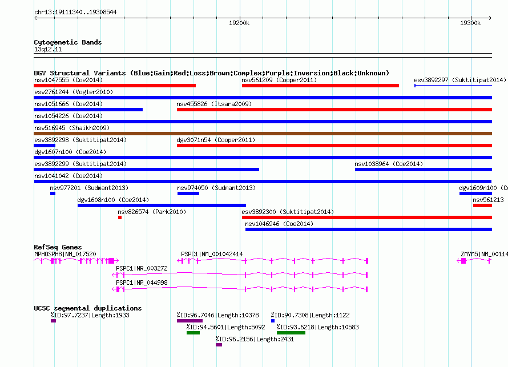Click nsv1054226 (Coe2014) label
Screen dimensions: 508x367
pos(68,116)
